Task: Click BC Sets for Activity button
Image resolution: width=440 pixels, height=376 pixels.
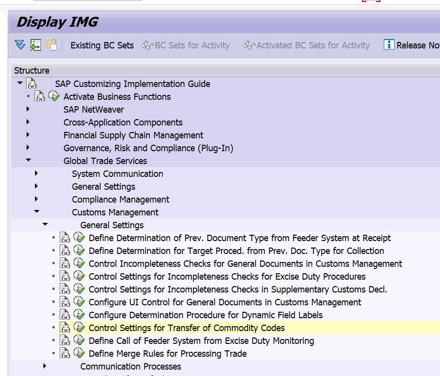Action: [x=186, y=45]
